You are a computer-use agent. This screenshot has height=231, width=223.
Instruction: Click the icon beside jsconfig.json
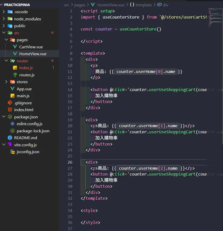click(x=13, y=152)
